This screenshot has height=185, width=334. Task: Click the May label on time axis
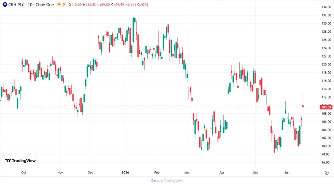(255, 172)
